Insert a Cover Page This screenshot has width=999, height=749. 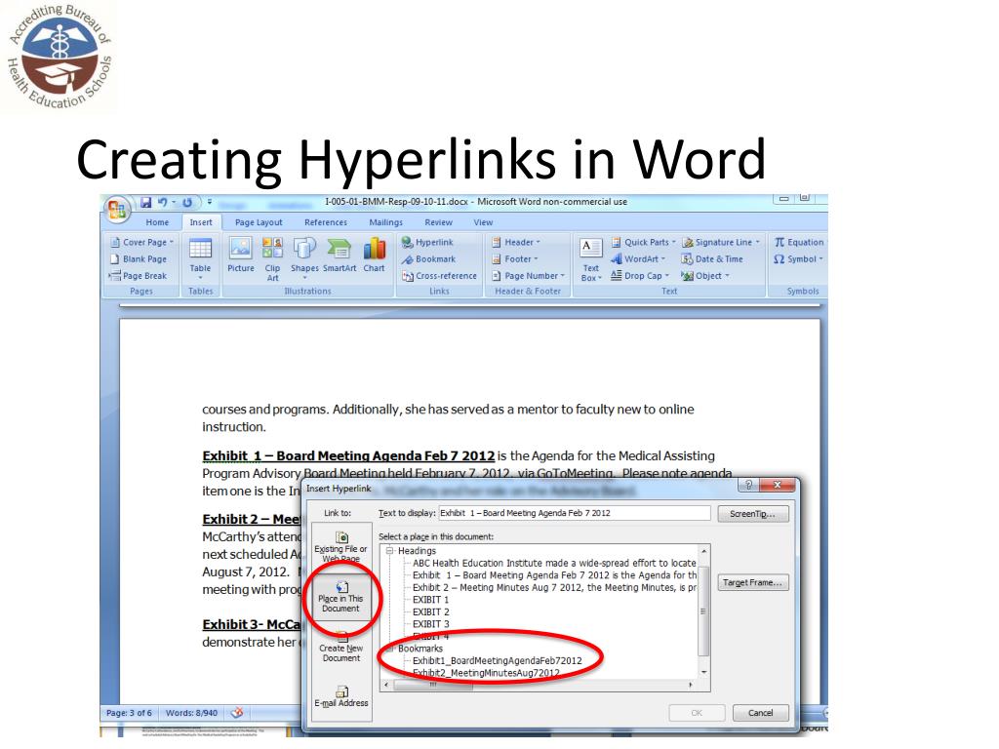(142, 242)
